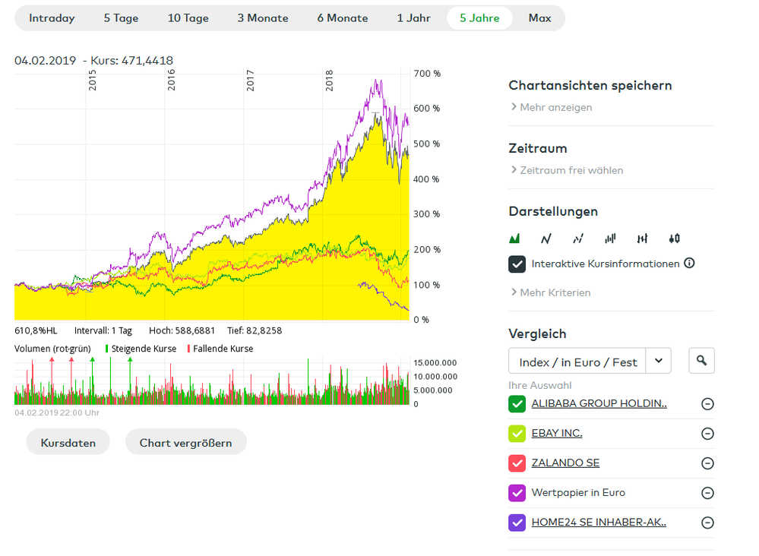Switch to the OHLC chart style
This screenshot has width=759, height=556.
tap(642, 239)
